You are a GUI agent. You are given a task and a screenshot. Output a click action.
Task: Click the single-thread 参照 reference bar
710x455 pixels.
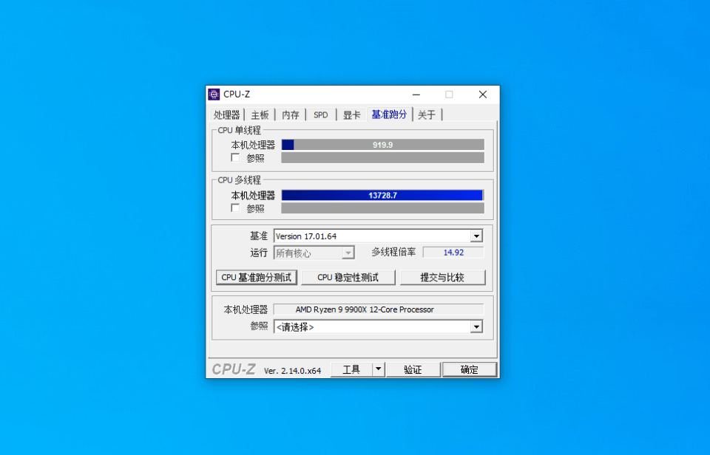(x=382, y=157)
